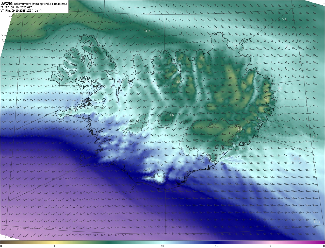Click the map value label 11.3
Viewport: 325px width, 248px height.
[x=317, y=222]
